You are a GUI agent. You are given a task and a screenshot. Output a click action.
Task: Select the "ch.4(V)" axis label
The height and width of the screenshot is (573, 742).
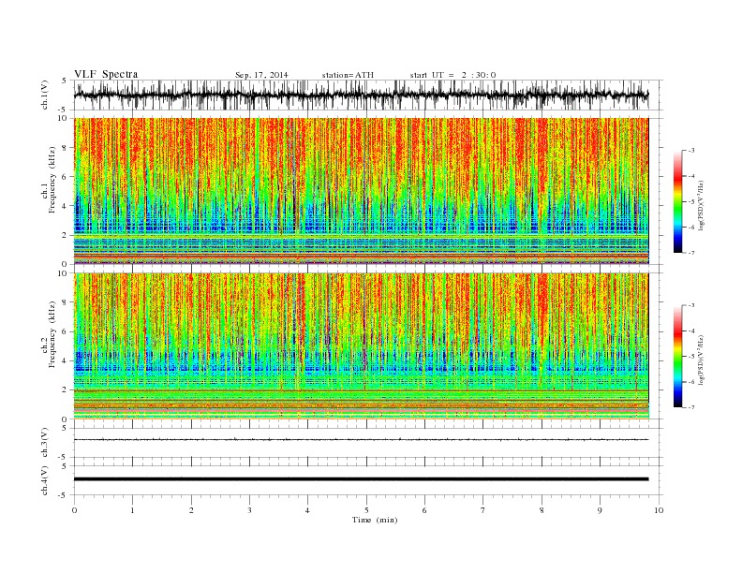45,480
